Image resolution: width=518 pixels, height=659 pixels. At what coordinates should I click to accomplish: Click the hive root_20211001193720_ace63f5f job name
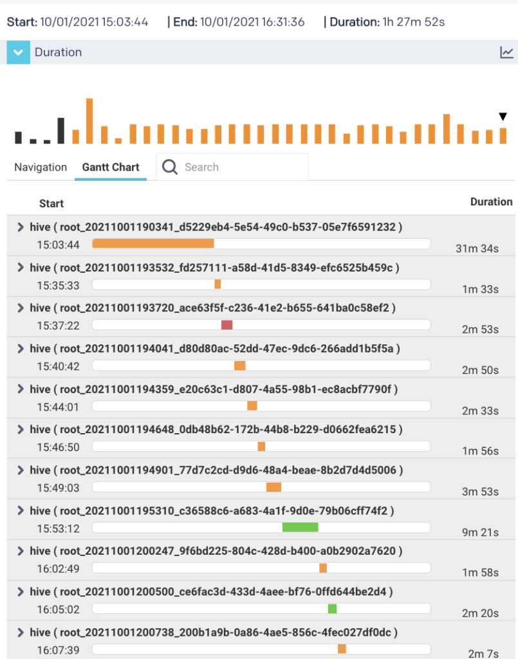tap(212, 308)
